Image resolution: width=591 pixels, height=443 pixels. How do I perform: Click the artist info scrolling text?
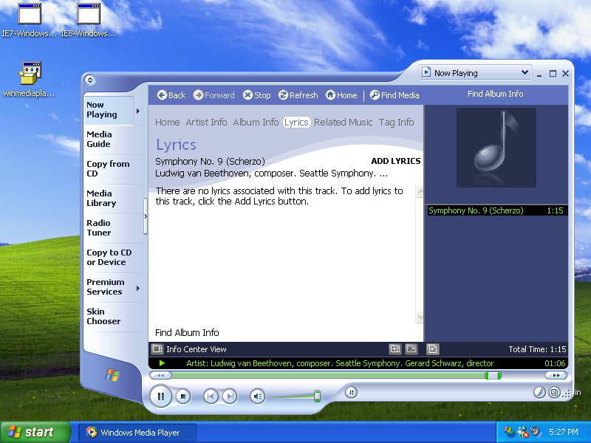(x=340, y=363)
